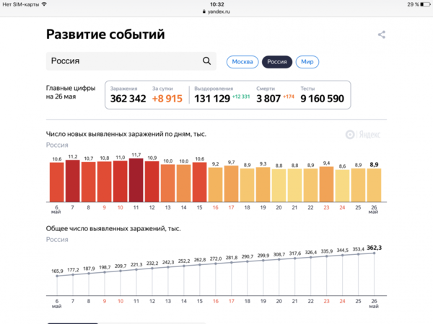Click the May 12 bar labeled 10,9

[152, 181]
